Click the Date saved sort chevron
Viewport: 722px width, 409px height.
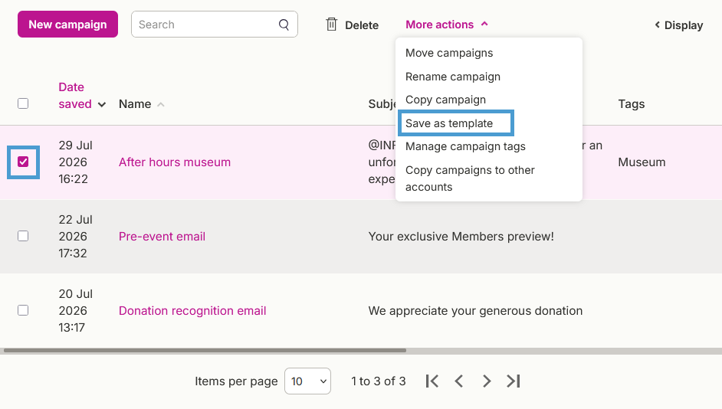(102, 104)
